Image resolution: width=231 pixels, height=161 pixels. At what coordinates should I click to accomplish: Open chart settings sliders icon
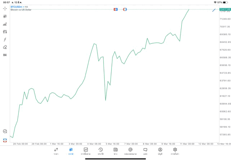click(5, 32)
